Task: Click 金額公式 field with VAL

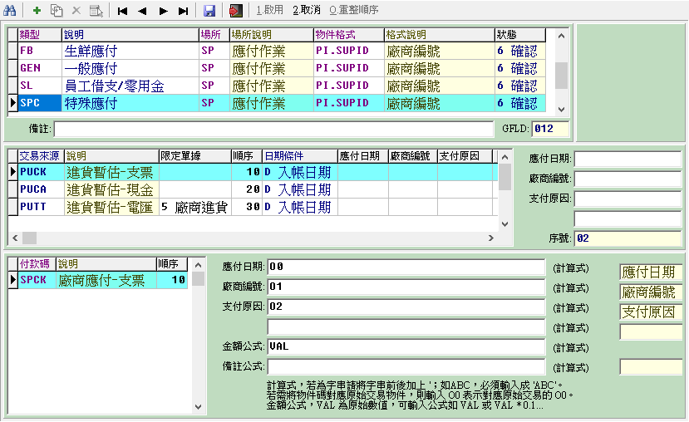Action: (x=406, y=346)
